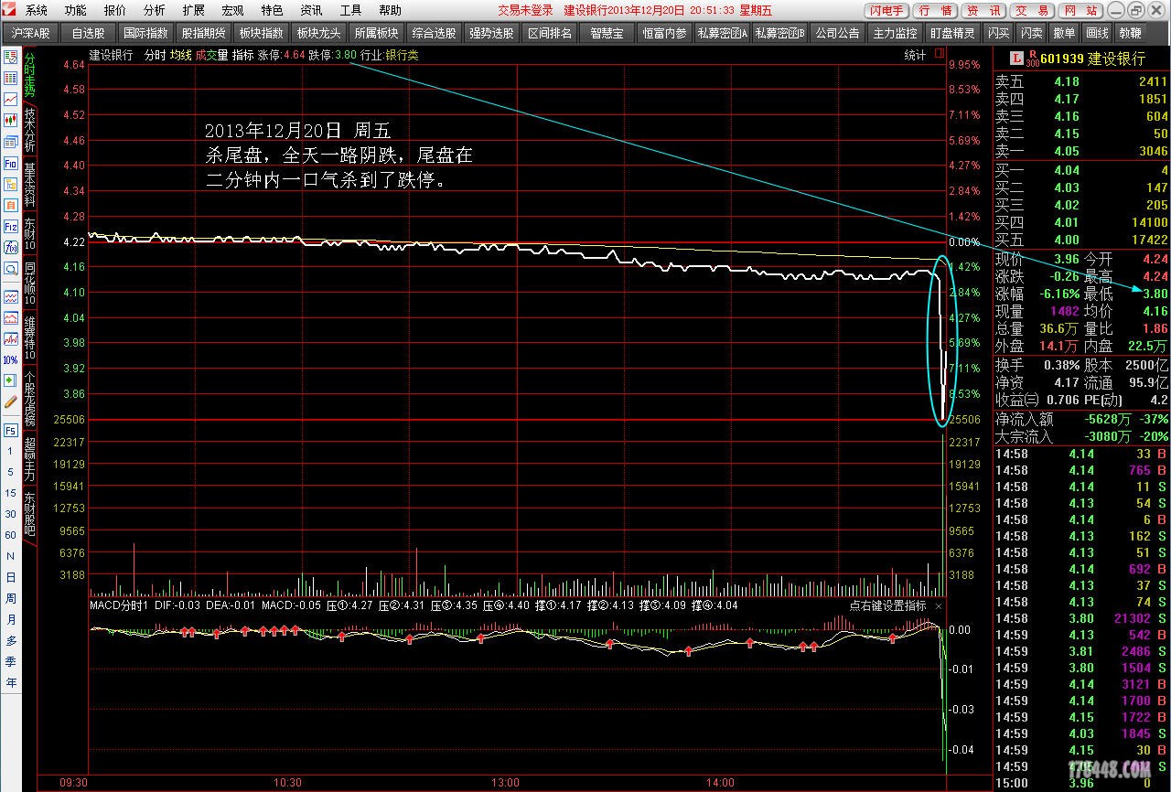
Task: Open 盯盘精灵 from toolbar
Action: point(952,32)
